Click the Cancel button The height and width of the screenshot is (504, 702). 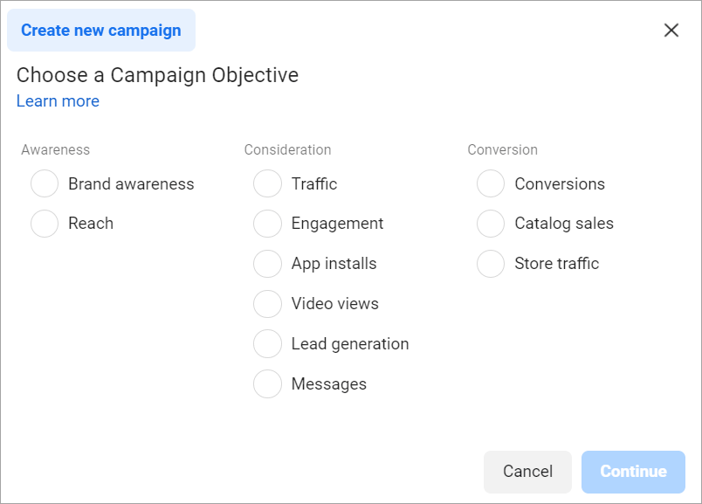pos(527,472)
